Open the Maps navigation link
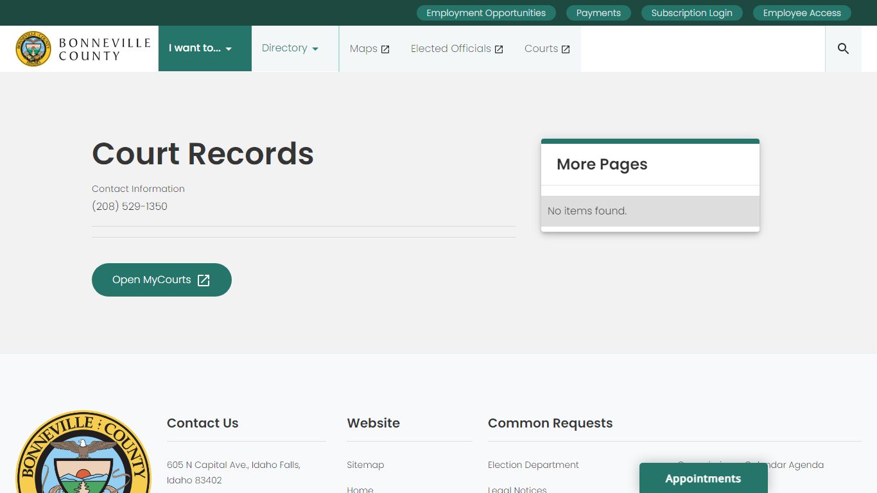The height and width of the screenshot is (493, 877). [370, 49]
